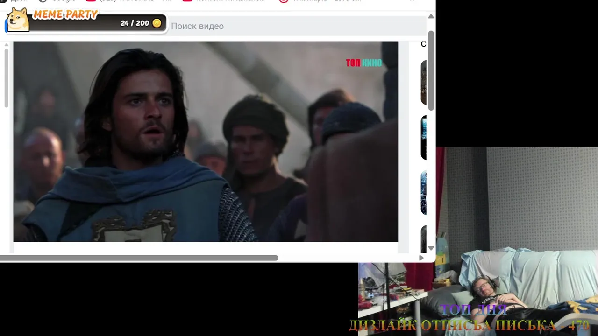
Task: Click the gold coin icon beside 24 / 200
Action: click(157, 23)
